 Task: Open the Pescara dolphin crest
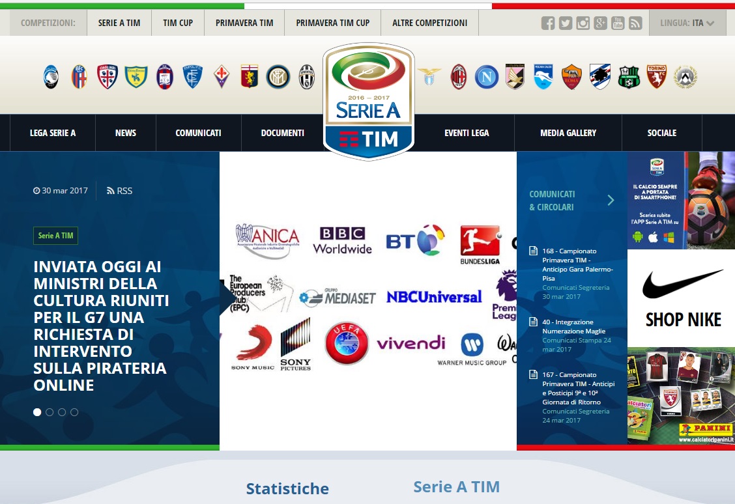tap(543, 77)
